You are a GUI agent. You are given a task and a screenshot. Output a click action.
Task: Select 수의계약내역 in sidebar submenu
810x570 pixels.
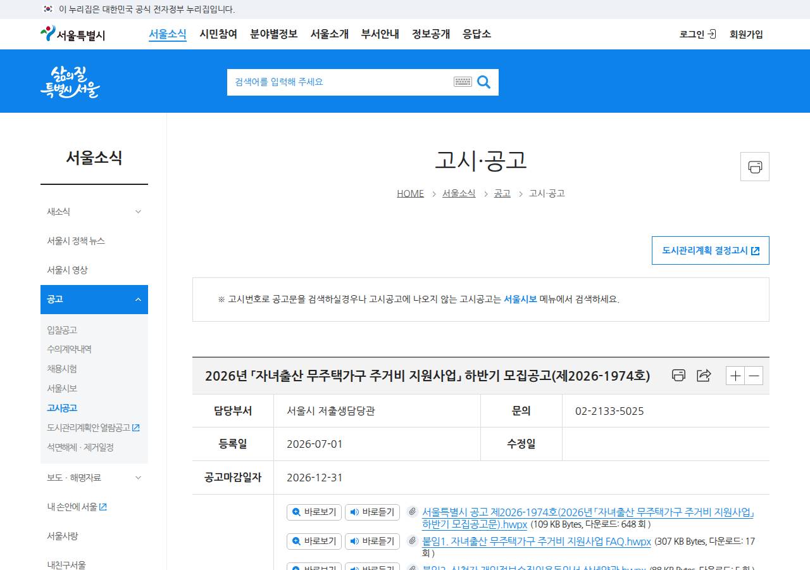[69, 349]
